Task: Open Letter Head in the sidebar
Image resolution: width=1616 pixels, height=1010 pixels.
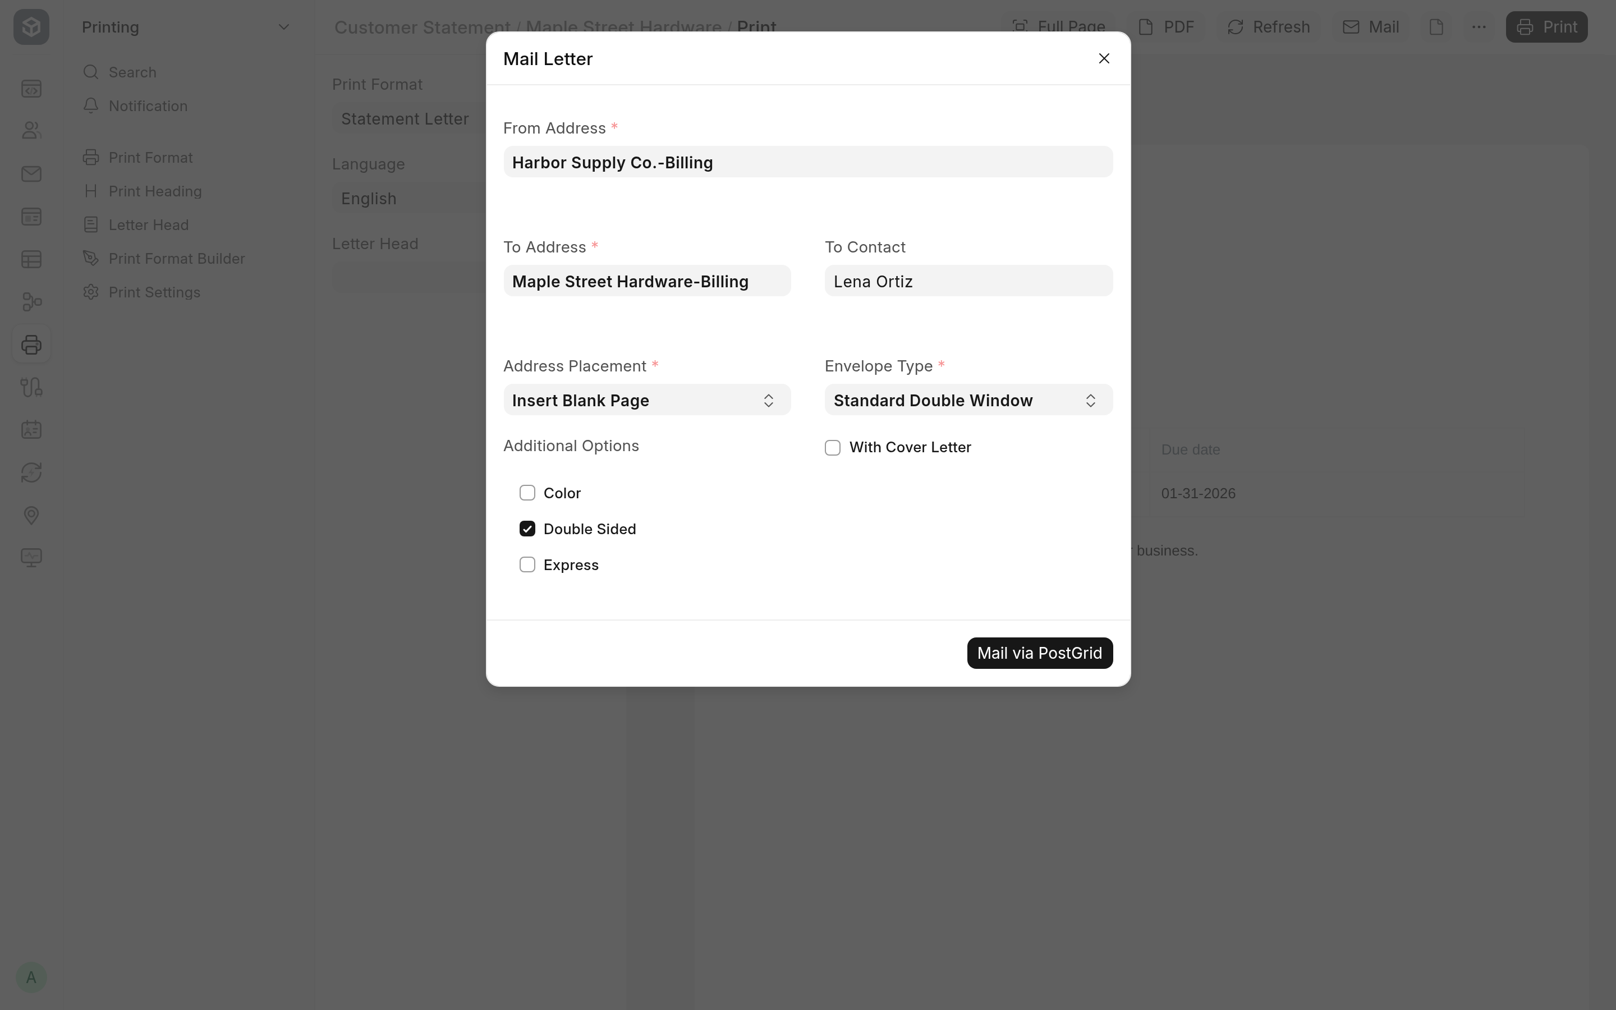Action: pyautogui.click(x=136, y=225)
